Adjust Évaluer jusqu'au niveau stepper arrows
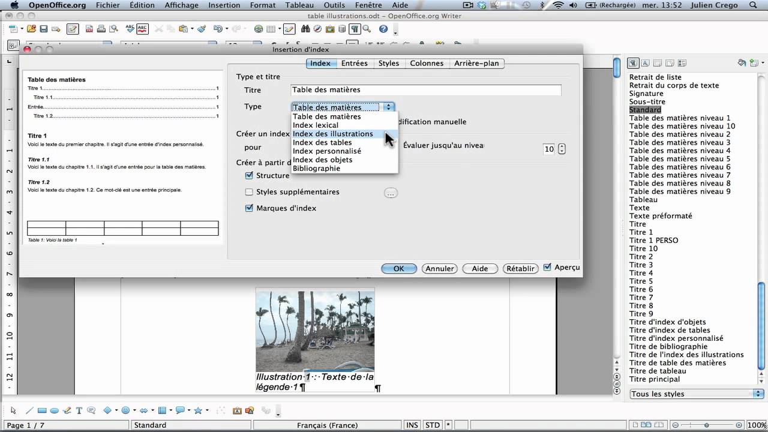 pos(562,149)
